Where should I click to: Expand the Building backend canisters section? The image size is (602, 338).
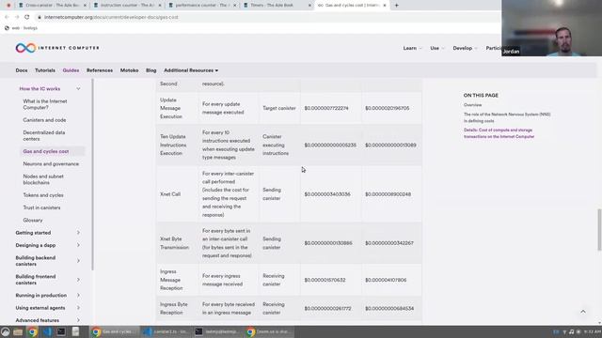(78, 261)
